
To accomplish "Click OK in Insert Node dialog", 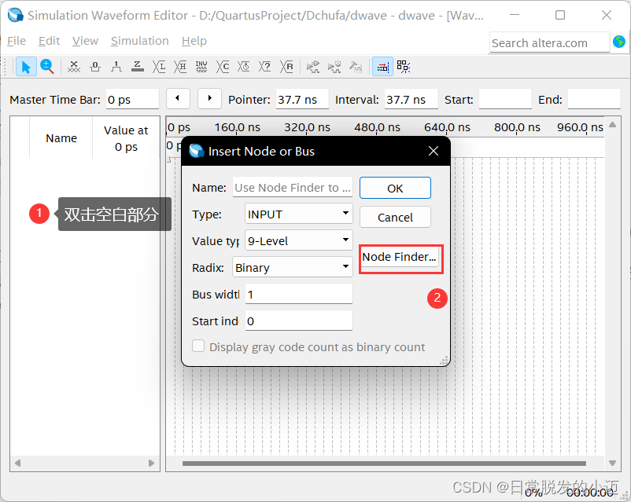I will click(x=395, y=188).
